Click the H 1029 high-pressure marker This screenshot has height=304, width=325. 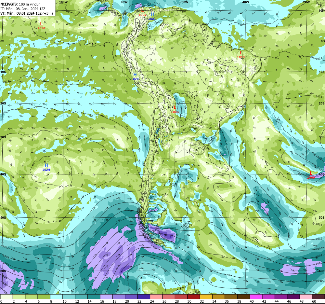point(46,167)
